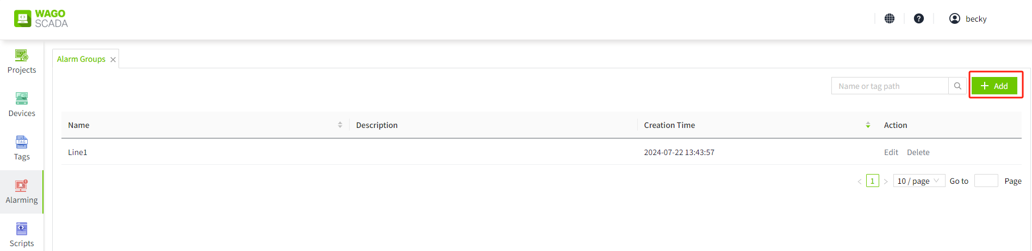Viewport: 1032px width, 251px height.
Task: Focus the Name or tag path search field
Action: pos(890,86)
